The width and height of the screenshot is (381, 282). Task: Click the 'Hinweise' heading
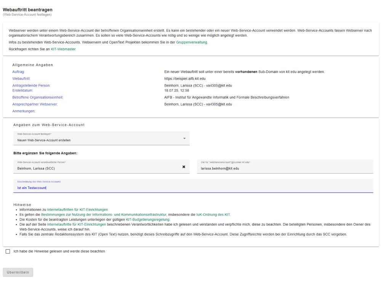click(22, 205)
